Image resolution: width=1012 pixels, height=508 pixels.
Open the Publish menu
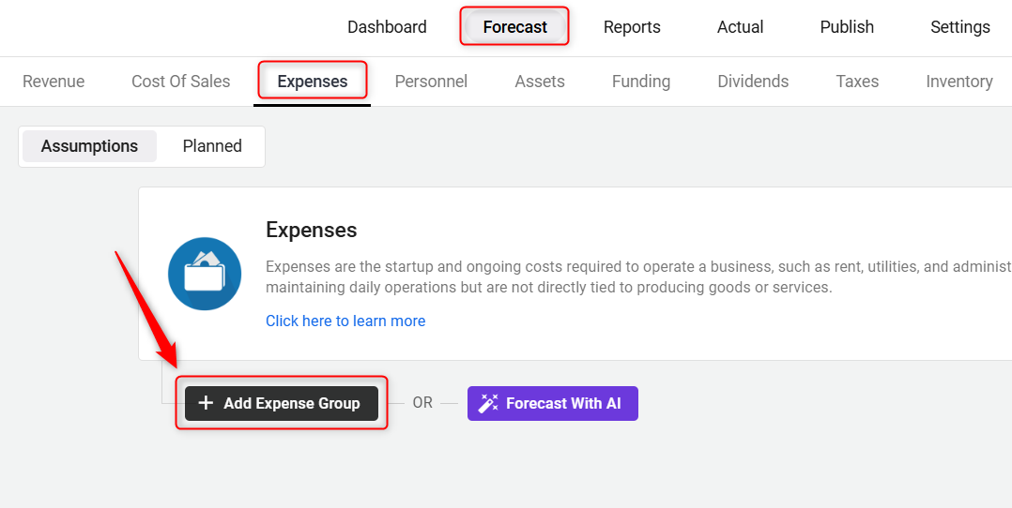[847, 27]
